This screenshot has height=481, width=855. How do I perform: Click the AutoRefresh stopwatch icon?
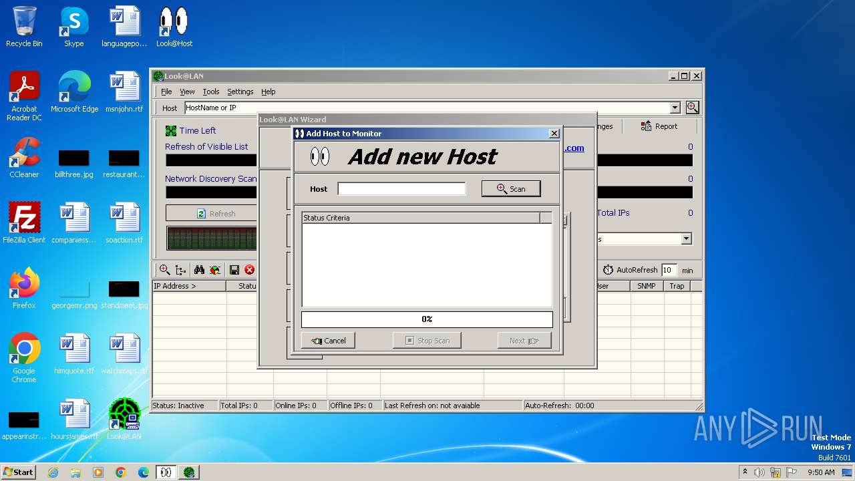pyautogui.click(x=608, y=270)
